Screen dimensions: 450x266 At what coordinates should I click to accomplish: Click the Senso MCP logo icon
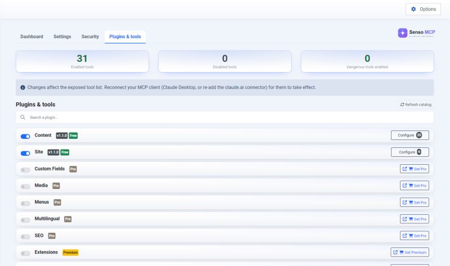(402, 33)
